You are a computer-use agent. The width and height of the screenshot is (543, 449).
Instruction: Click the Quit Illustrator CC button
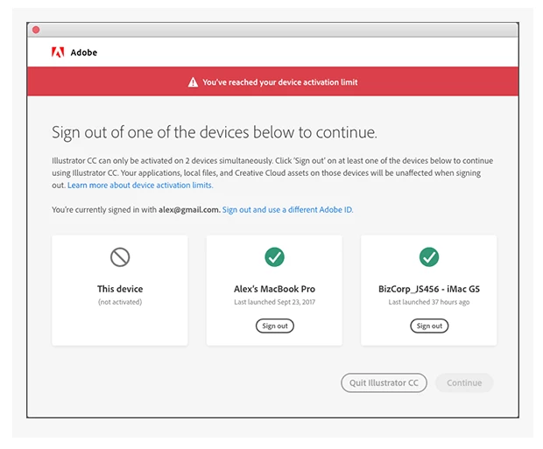384,382
